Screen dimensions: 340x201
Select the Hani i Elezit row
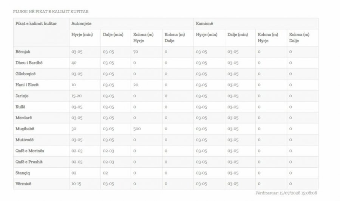click(x=166, y=85)
